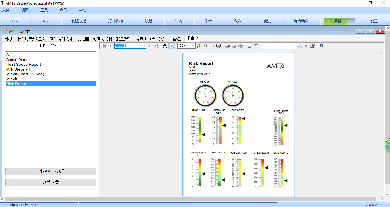The image size is (390, 207).
Task: Click the search text input field
Action: [x=279, y=46]
